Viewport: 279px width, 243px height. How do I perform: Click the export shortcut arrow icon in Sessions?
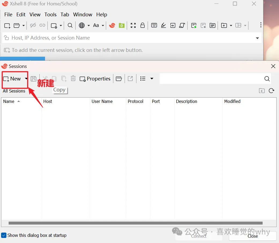(x=130, y=78)
